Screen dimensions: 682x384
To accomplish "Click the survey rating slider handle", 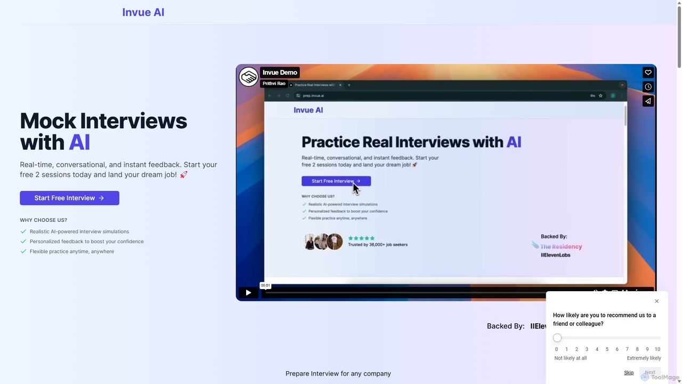I will 557,338.
